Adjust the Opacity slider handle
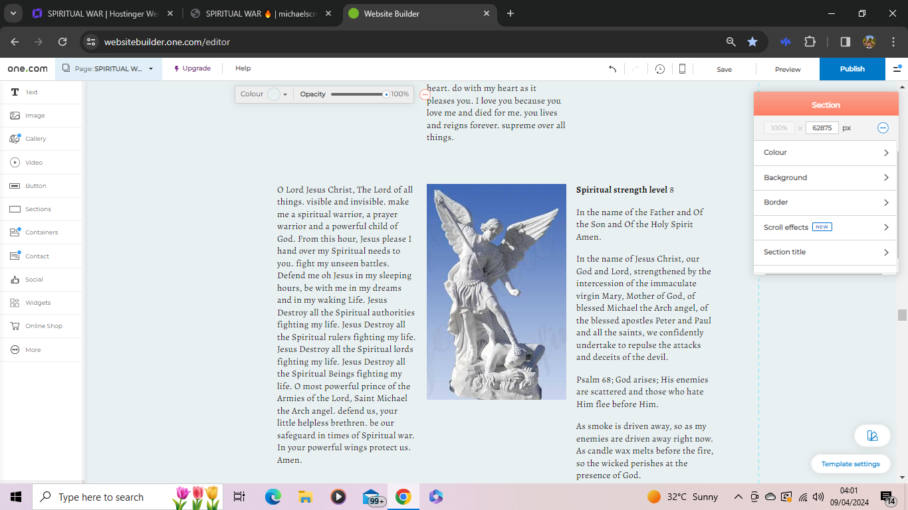The image size is (908, 510). [386, 94]
